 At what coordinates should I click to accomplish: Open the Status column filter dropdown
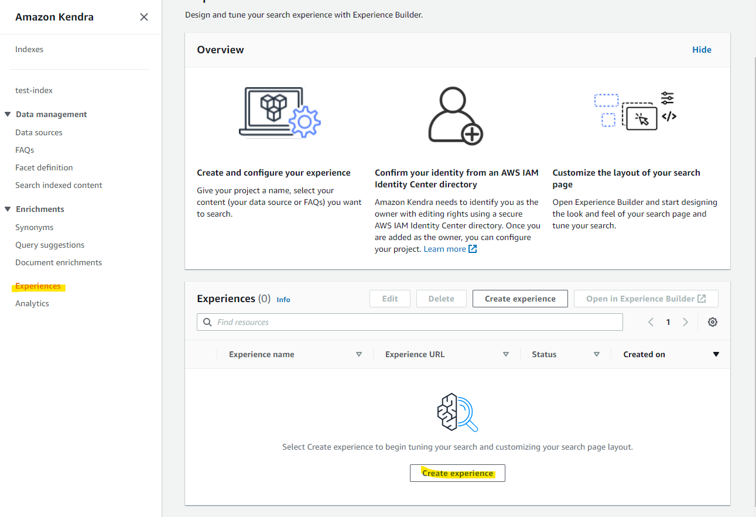596,354
